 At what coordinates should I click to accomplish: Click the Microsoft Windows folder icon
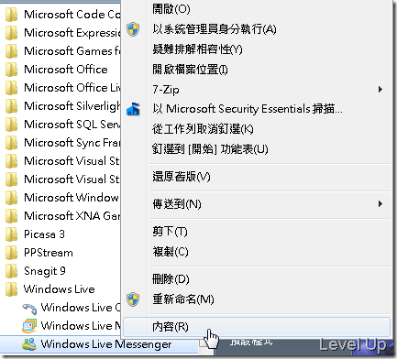coord(11,198)
